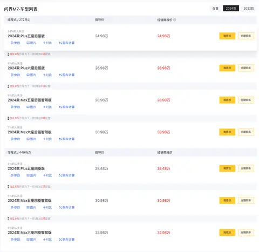259x252 pixels.
Task: Click 询底价 for Max五座后驱智驾版
Action: click(x=227, y=100)
